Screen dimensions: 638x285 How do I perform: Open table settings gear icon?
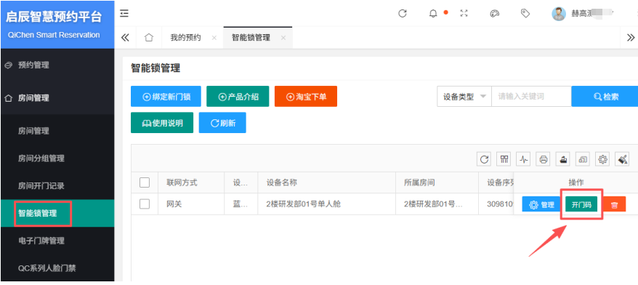[x=602, y=159]
